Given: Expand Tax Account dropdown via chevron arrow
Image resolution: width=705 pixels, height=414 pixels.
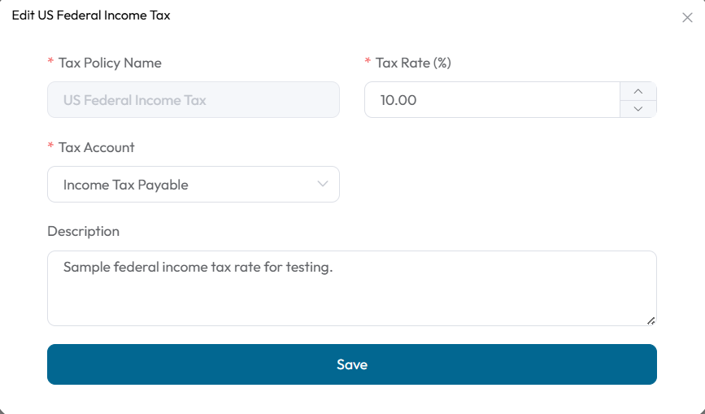Looking at the screenshot, I should [x=322, y=184].
